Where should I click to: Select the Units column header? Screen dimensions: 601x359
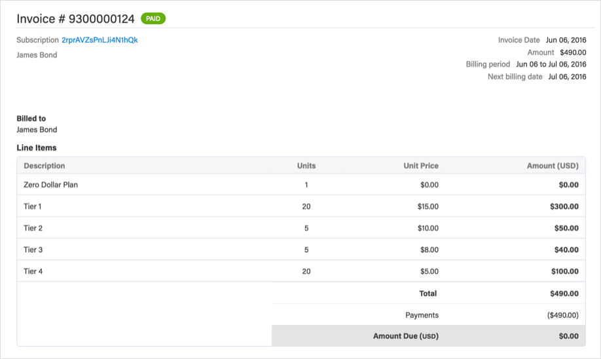pyautogui.click(x=306, y=166)
